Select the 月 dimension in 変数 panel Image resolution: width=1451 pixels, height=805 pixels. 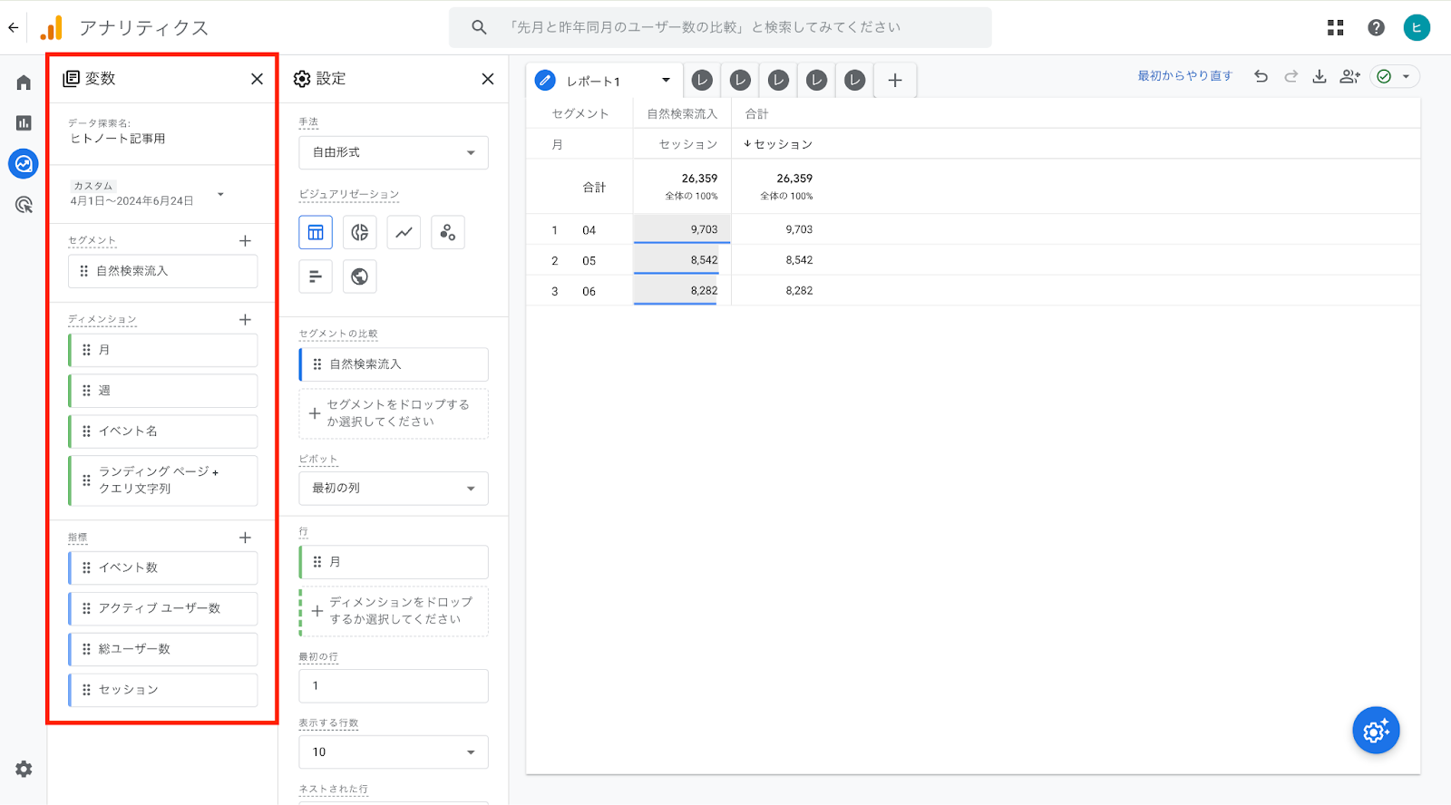pyautogui.click(x=163, y=350)
